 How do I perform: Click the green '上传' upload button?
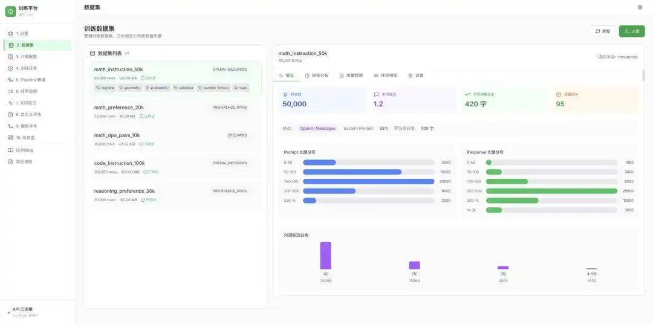[x=632, y=31]
